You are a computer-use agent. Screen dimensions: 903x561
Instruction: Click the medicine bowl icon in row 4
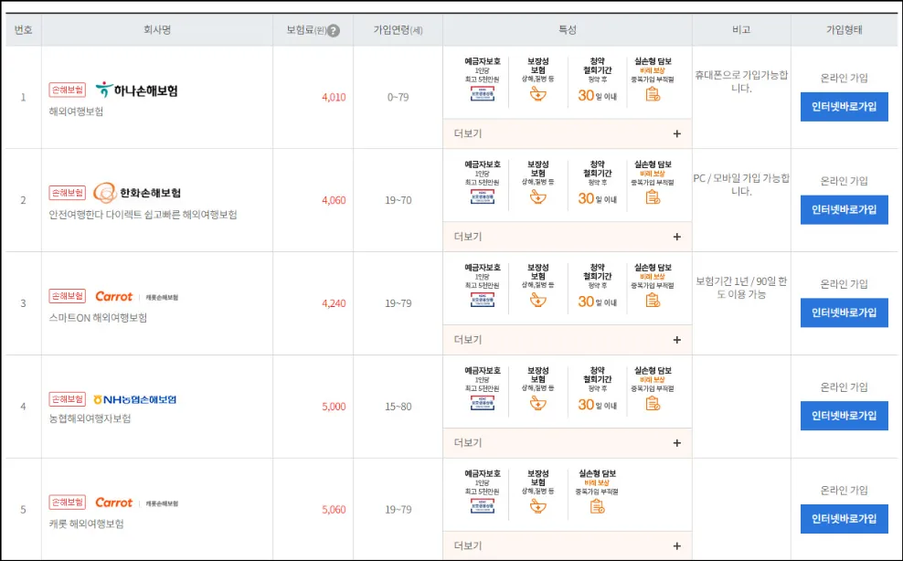[538, 403]
